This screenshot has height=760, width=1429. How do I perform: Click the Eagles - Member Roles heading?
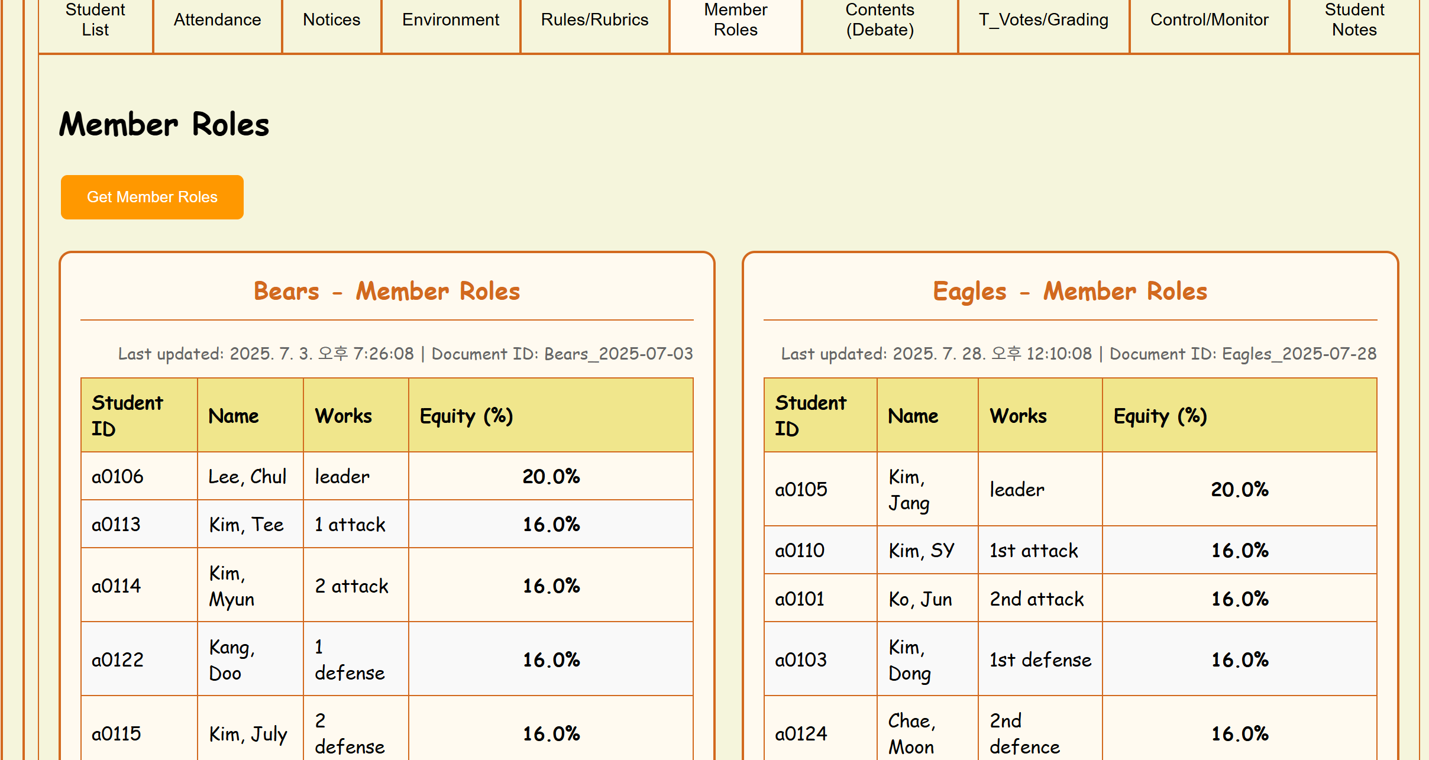tap(1070, 292)
